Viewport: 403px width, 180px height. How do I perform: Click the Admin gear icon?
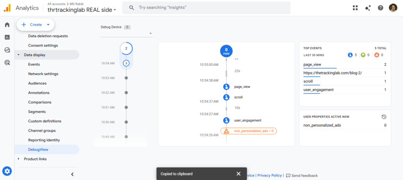[x=7, y=171]
